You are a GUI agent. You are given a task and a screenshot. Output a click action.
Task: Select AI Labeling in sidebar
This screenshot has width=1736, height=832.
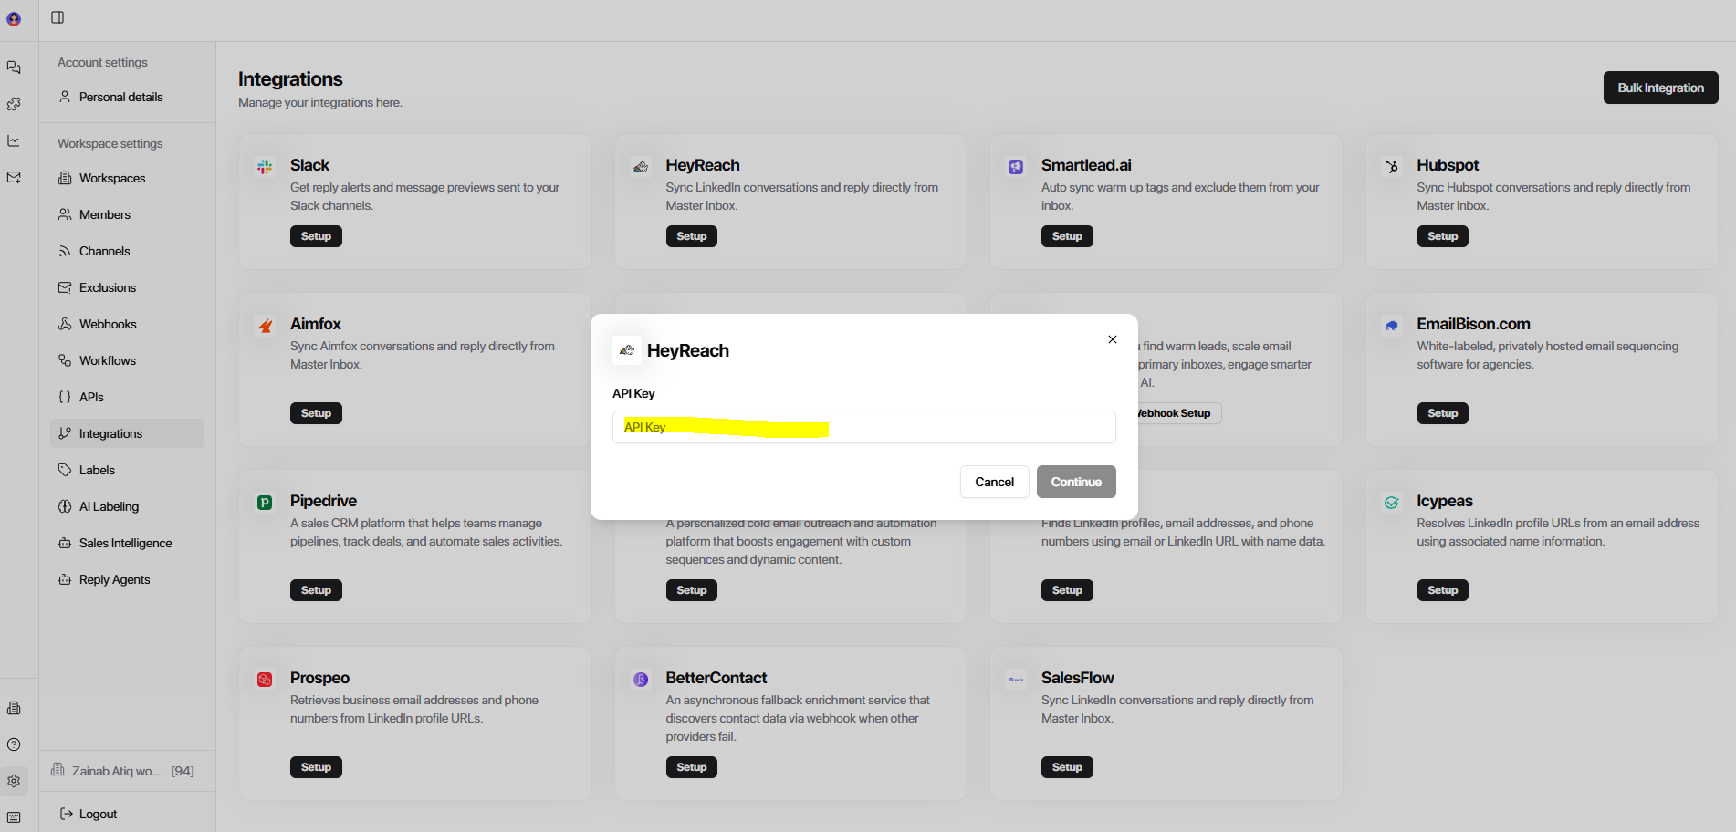point(109,506)
